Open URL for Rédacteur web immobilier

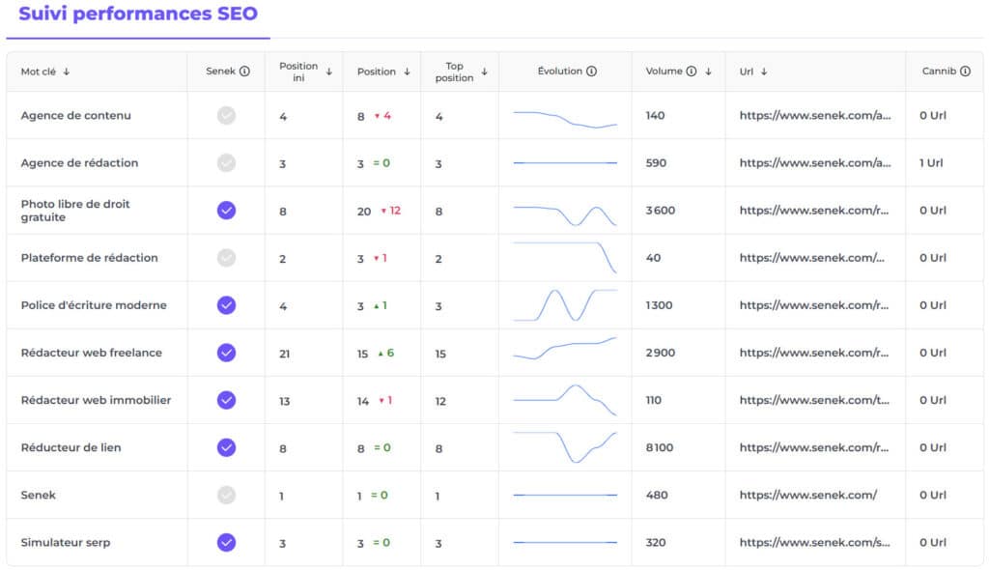tap(813, 400)
